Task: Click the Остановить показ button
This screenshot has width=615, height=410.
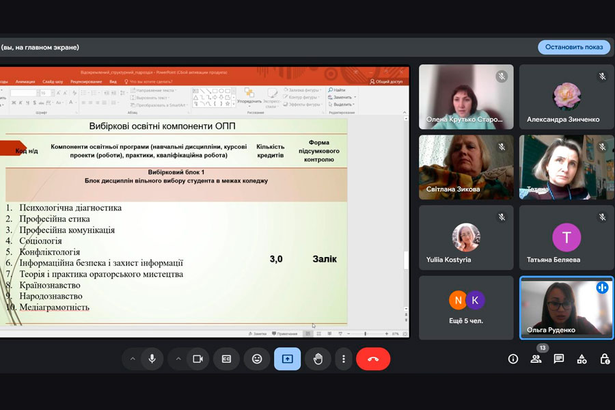Action: 574,47
